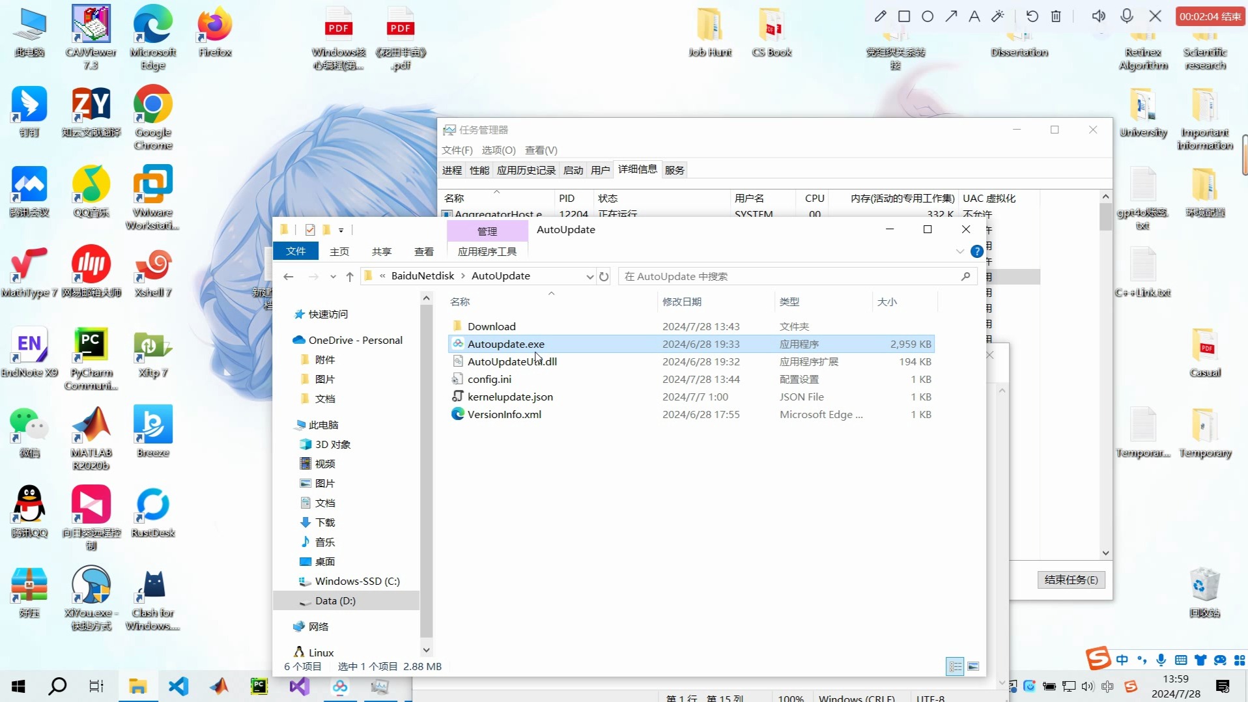Select the arrow drawing tool in recorder toolbar
Viewport: 1248px width, 702px height.
tap(951, 16)
